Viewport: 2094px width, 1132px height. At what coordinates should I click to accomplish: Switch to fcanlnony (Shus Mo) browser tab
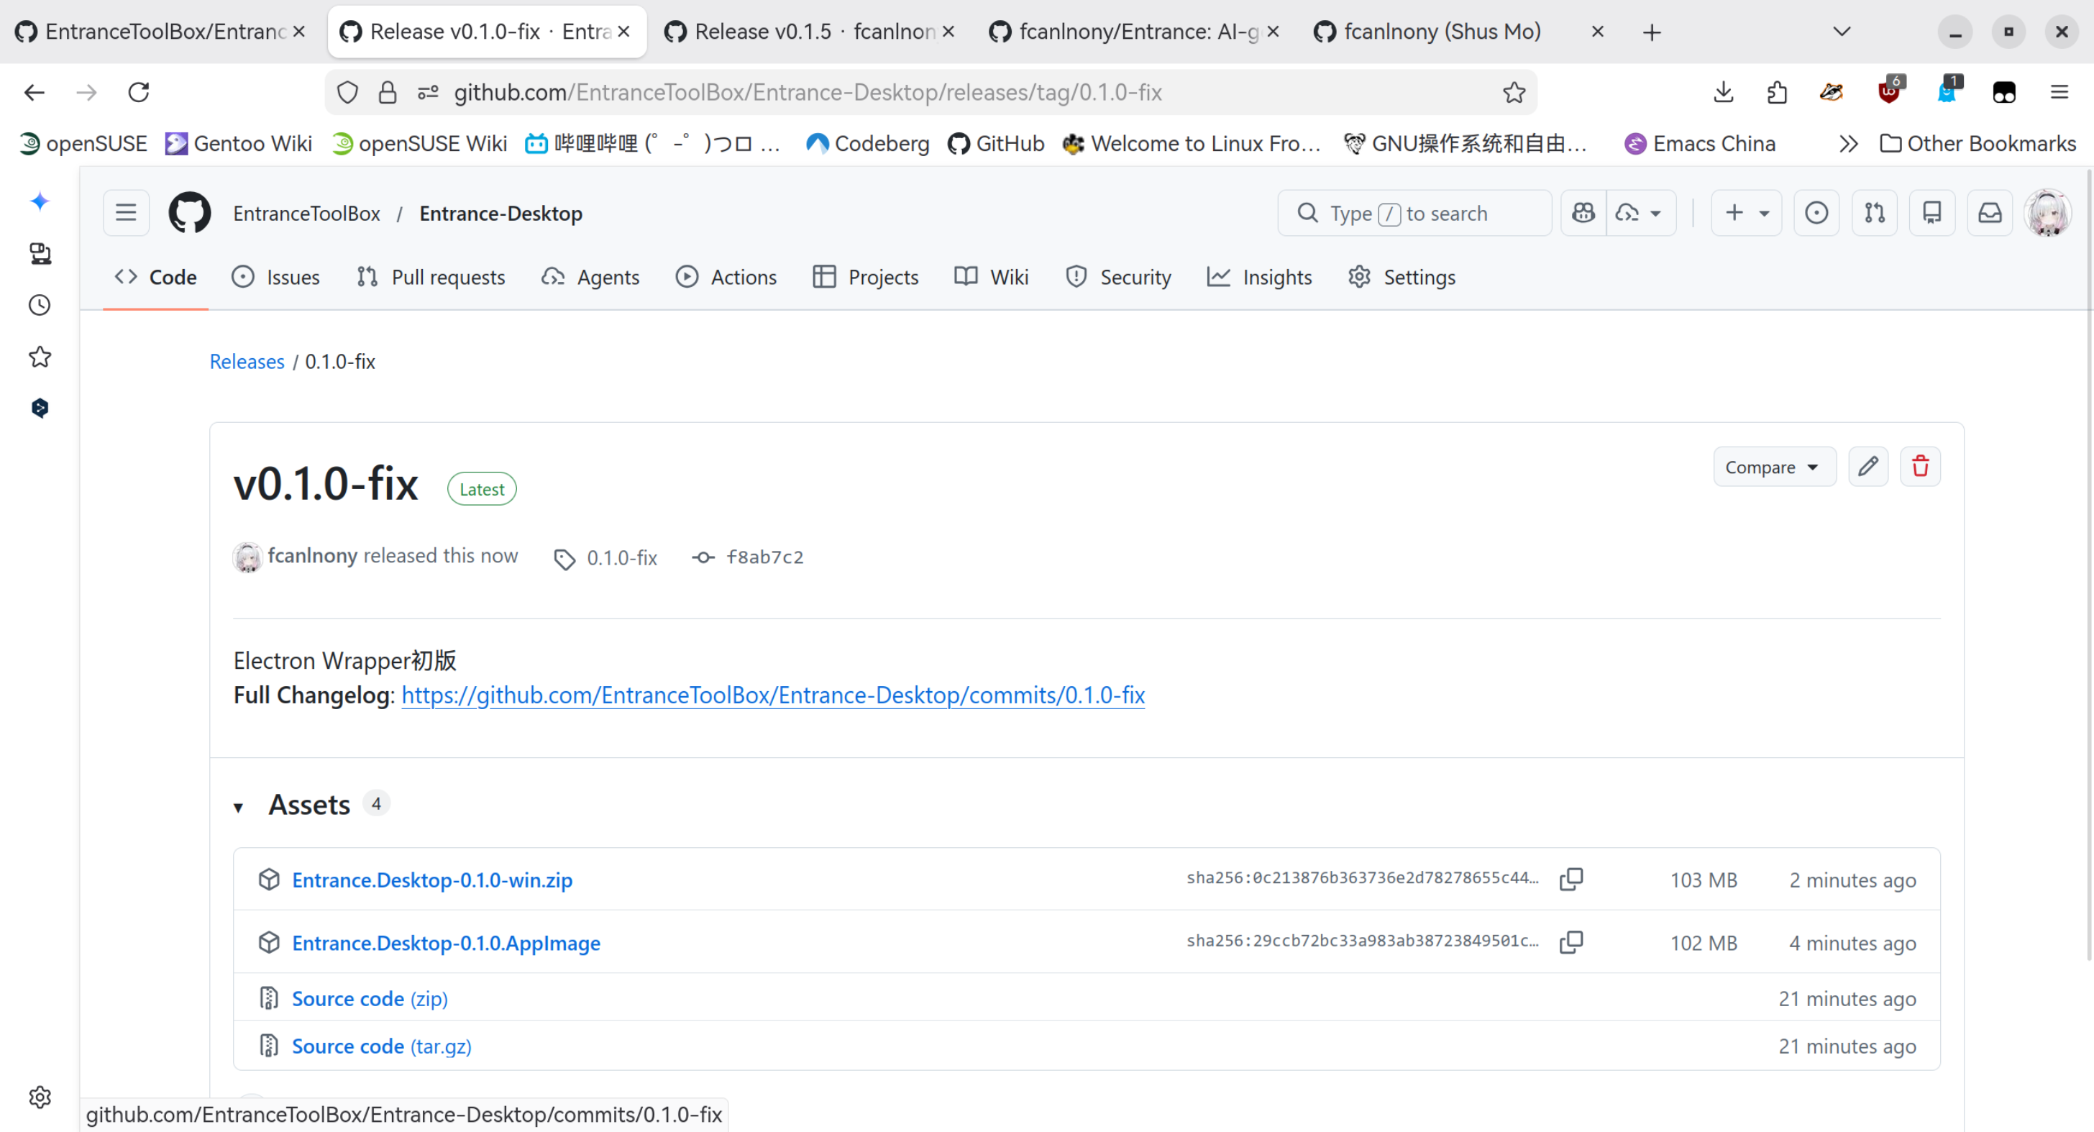pyautogui.click(x=1459, y=32)
